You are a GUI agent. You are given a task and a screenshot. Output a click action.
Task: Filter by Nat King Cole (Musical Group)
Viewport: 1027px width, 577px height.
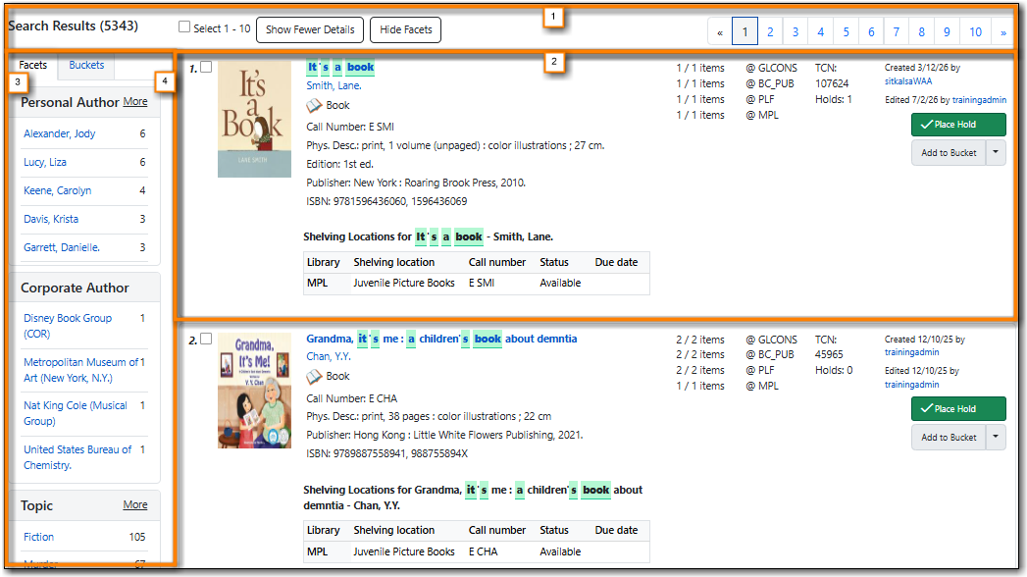click(76, 413)
